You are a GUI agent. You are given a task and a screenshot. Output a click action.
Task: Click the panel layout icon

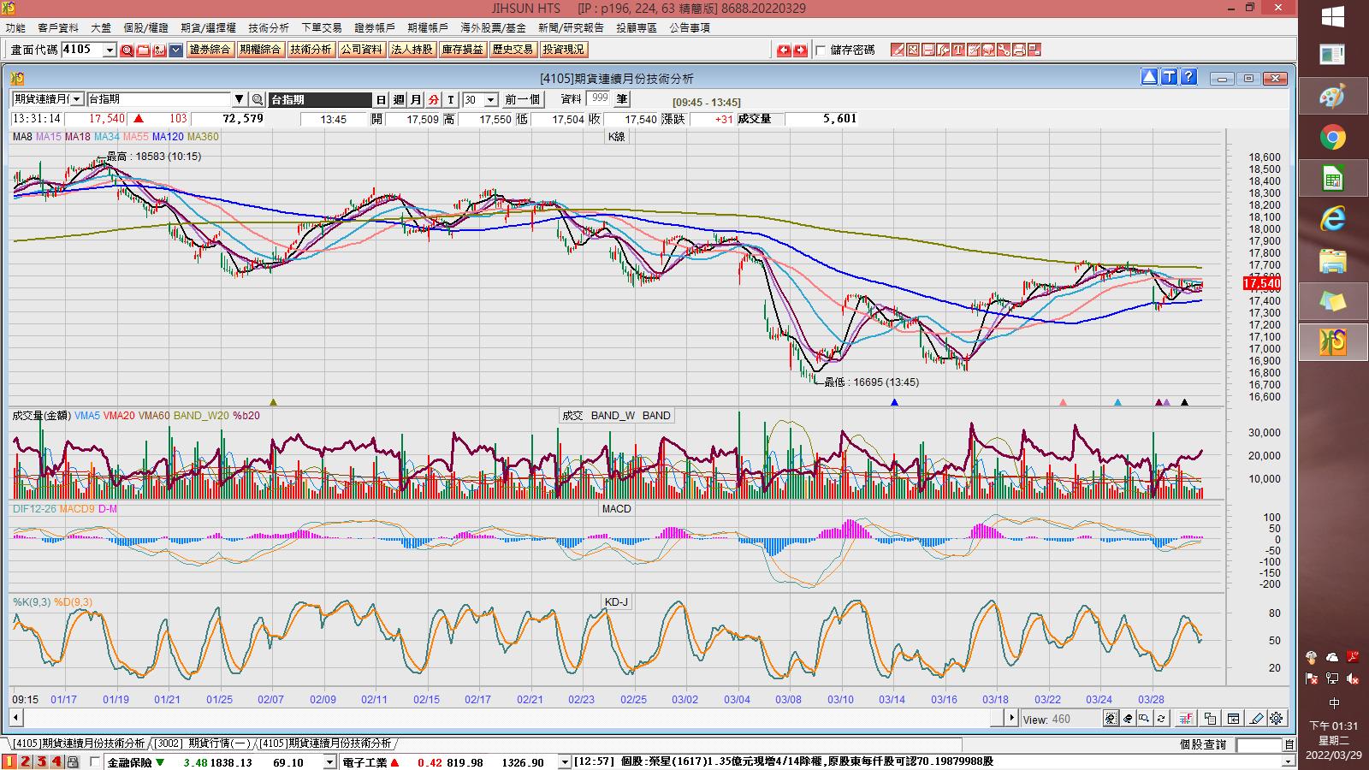[x=1233, y=719]
